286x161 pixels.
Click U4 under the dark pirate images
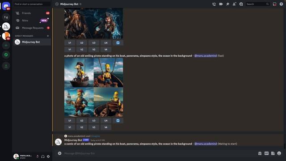coord(106,43)
